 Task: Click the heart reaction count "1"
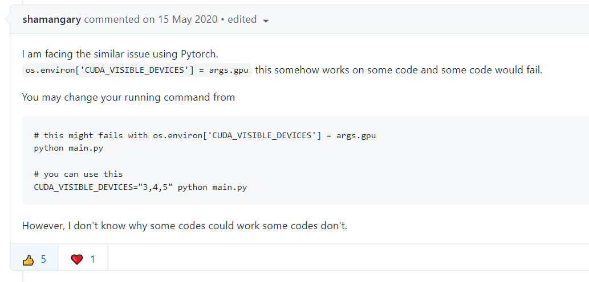[x=92, y=259]
